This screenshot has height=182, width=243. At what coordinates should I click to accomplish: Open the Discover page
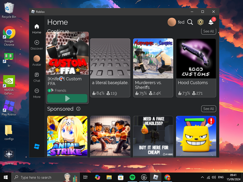tap(36, 45)
